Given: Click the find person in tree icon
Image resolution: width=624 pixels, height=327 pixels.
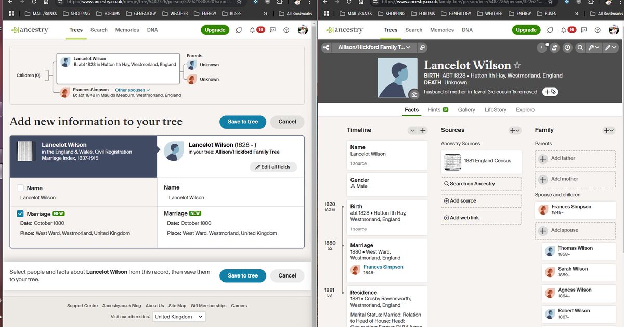Looking at the screenshot, I should point(423,47).
